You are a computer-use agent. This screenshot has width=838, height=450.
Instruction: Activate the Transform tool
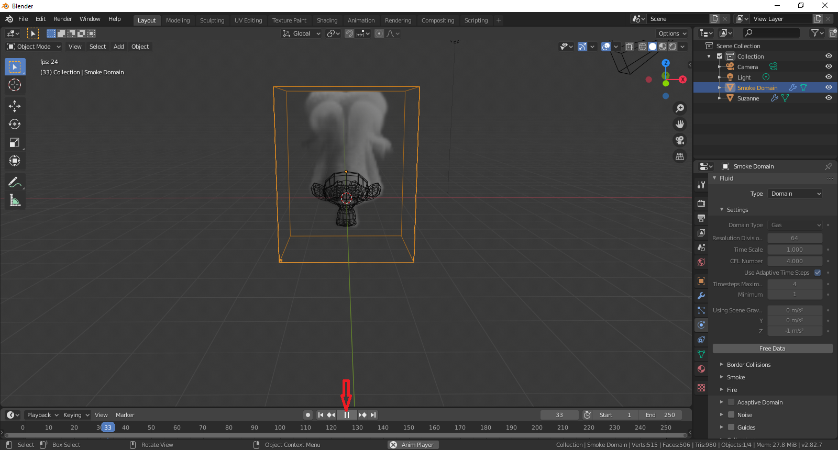(x=15, y=161)
